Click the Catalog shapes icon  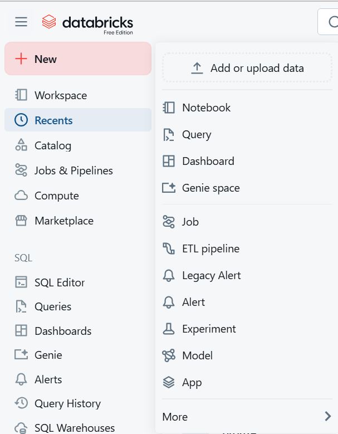[21, 145]
